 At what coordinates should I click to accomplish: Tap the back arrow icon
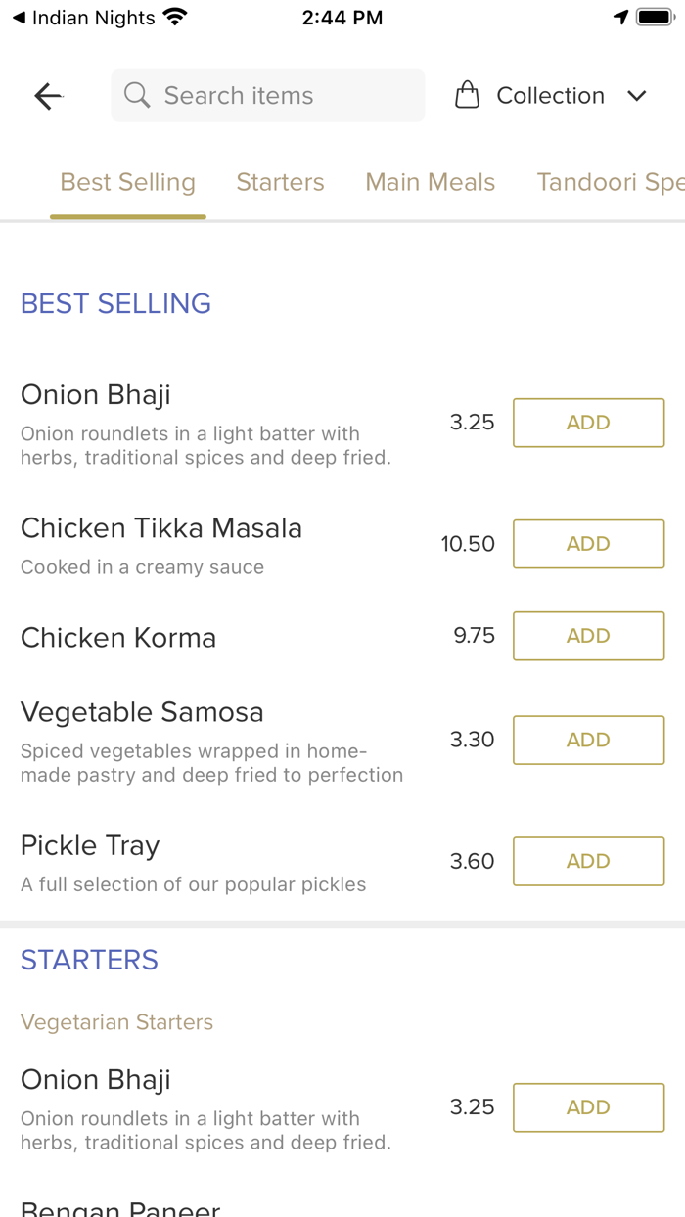[48, 96]
